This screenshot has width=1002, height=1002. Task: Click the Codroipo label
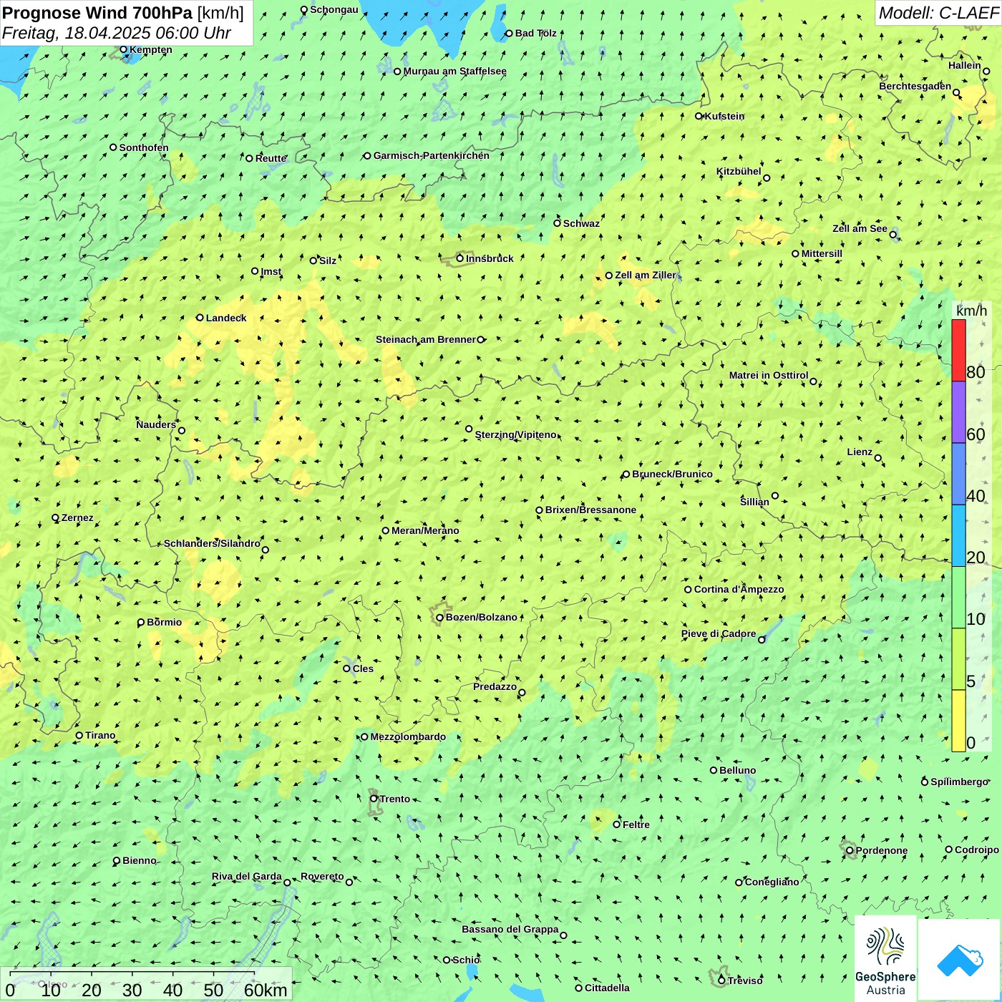[x=977, y=850]
